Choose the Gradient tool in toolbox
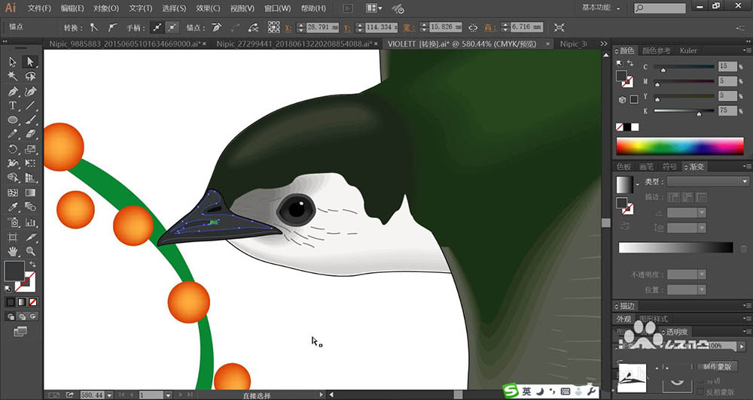753x400 pixels. (30, 192)
